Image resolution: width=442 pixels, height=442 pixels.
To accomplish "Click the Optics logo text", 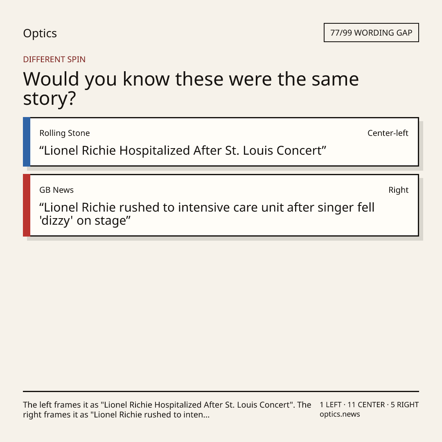I will pyautogui.click(x=40, y=33).
